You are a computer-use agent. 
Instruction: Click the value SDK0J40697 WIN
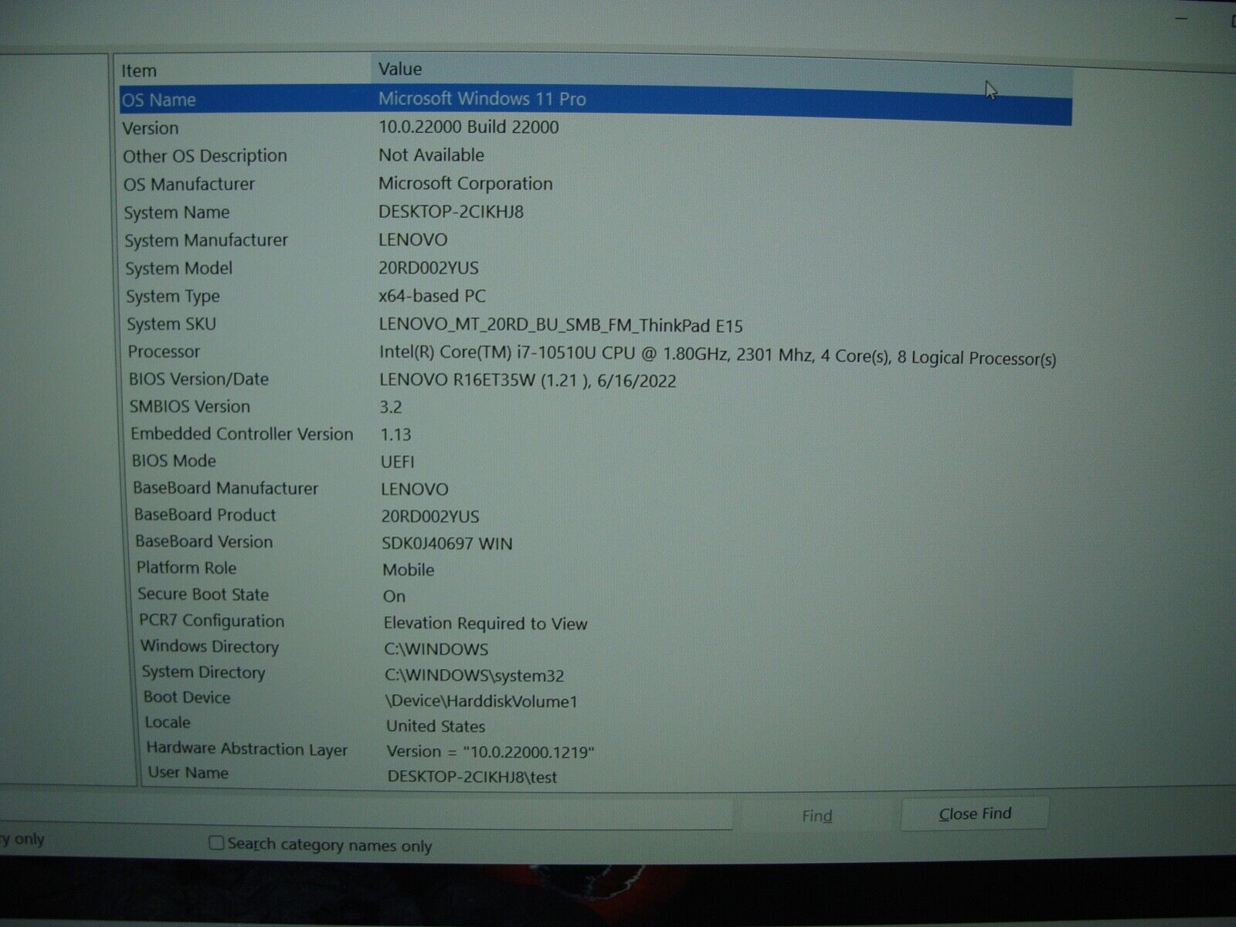[x=447, y=543]
